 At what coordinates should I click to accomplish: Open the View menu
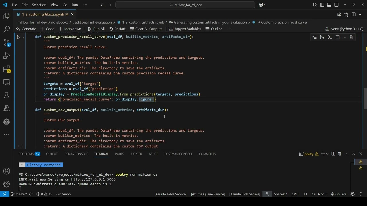(x=54, y=5)
